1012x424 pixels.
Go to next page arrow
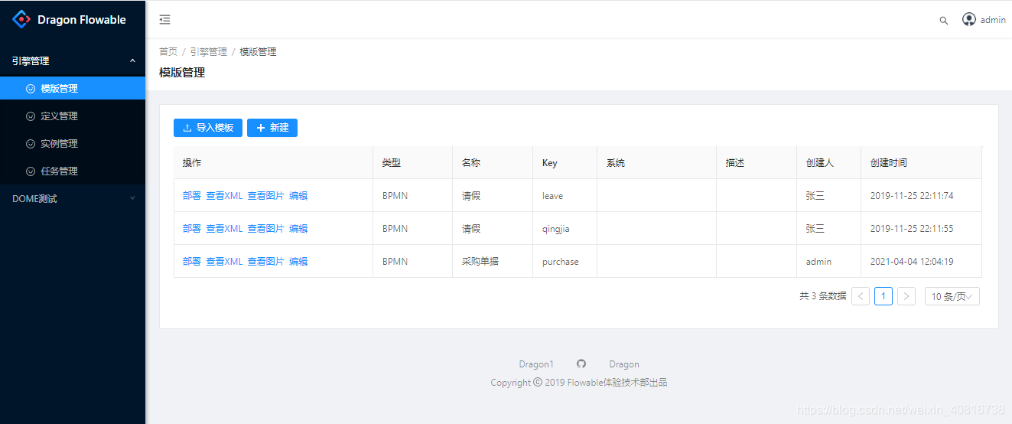[x=906, y=296]
